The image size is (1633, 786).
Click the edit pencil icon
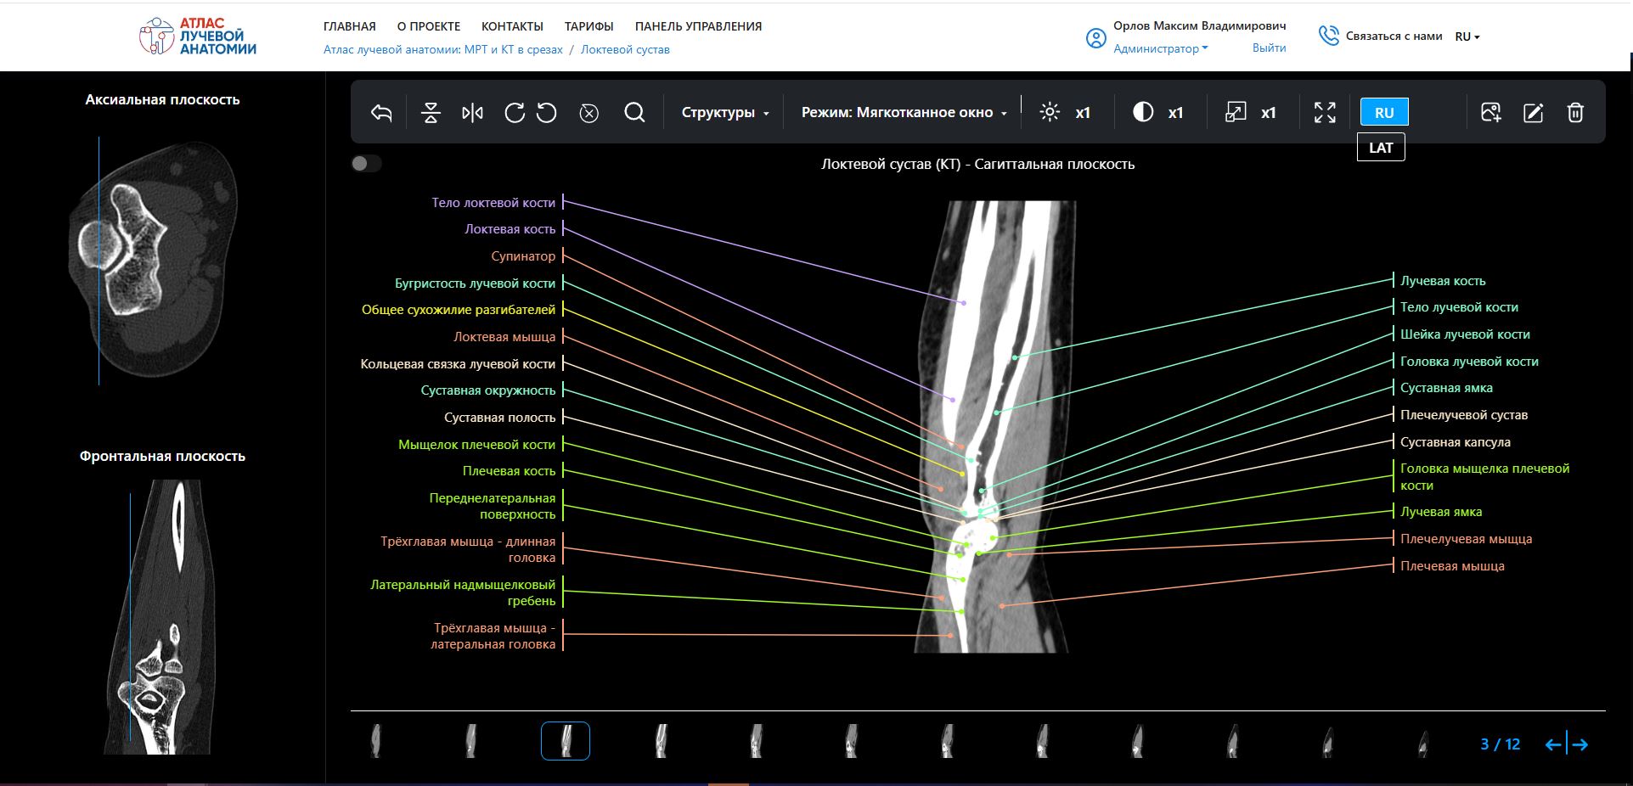click(x=1533, y=113)
